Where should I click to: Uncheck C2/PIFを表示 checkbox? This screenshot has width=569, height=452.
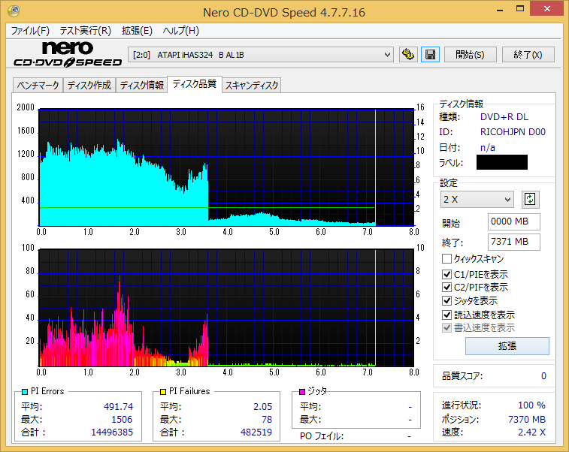pos(446,288)
